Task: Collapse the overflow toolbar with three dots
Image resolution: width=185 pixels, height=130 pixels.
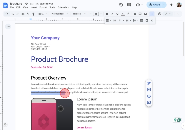Action: pos(152,14)
